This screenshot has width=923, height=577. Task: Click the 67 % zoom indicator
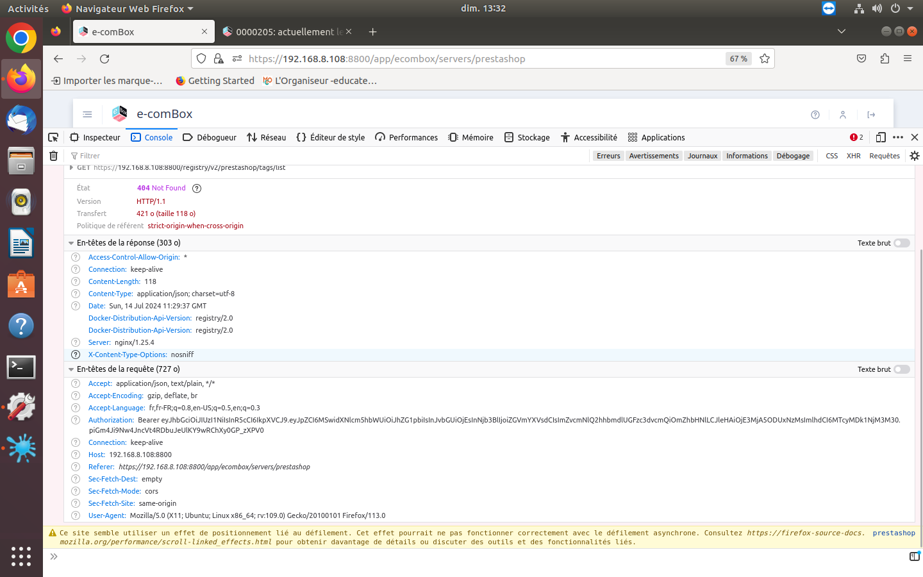(738, 59)
